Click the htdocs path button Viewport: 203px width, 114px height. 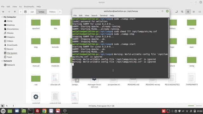[x=52, y=12]
